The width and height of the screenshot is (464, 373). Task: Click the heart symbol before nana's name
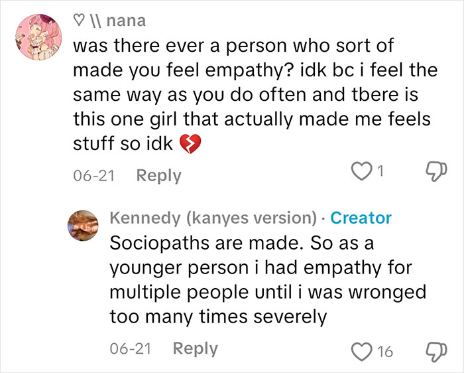pos(78,21)
